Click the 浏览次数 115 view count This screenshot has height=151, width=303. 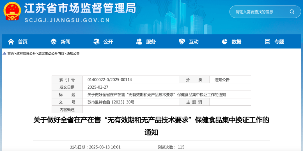click(x=171, y=147)
